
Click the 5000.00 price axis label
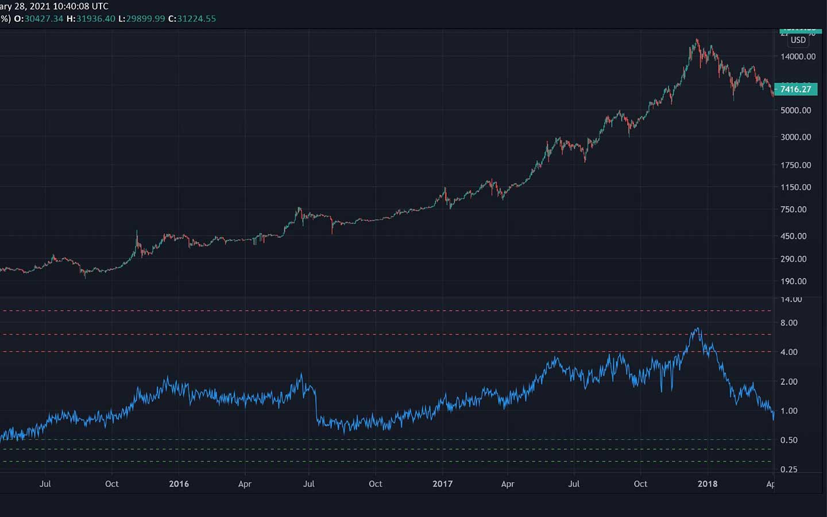795,110
